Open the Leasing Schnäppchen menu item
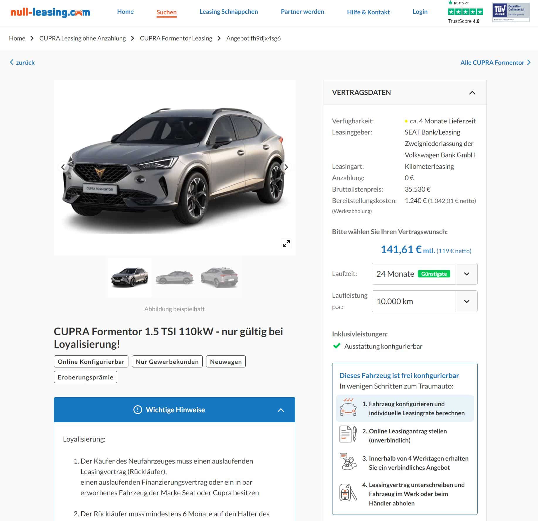Image resolution: width=538 pixels, height=521 pixels. coord(229,12)
